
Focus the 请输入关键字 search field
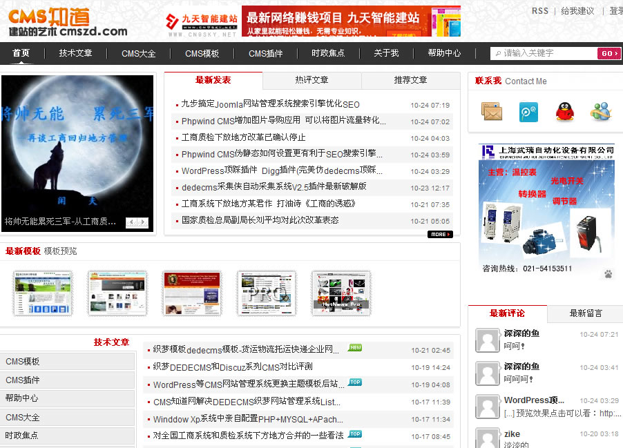coord(544,53)
